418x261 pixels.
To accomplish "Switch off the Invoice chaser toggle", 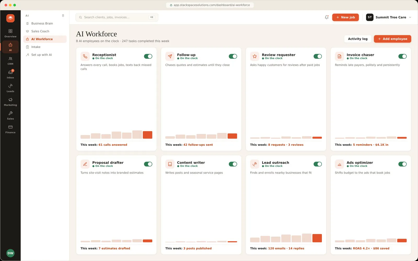I will tap(402, 56).
